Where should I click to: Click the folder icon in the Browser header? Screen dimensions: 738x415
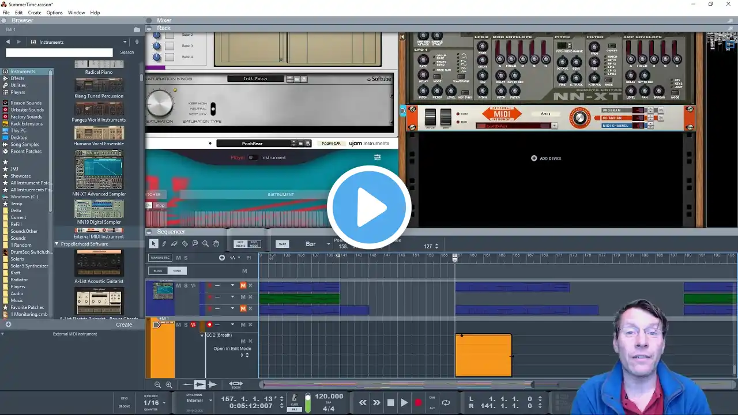[x=137, y=29]
